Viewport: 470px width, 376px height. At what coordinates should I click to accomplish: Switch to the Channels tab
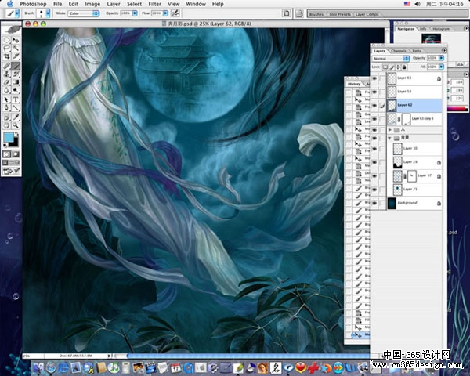coord(399,51)
